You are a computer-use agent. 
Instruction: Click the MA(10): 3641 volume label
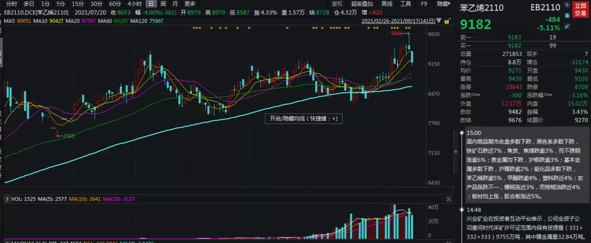tap(85, 199)
